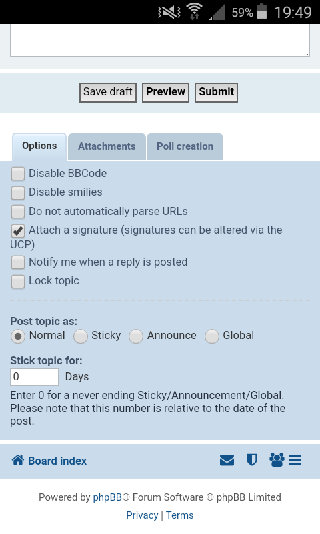Tap the muted vibrate icon in status bar
The image size is (320, 534).
(169, 13)
